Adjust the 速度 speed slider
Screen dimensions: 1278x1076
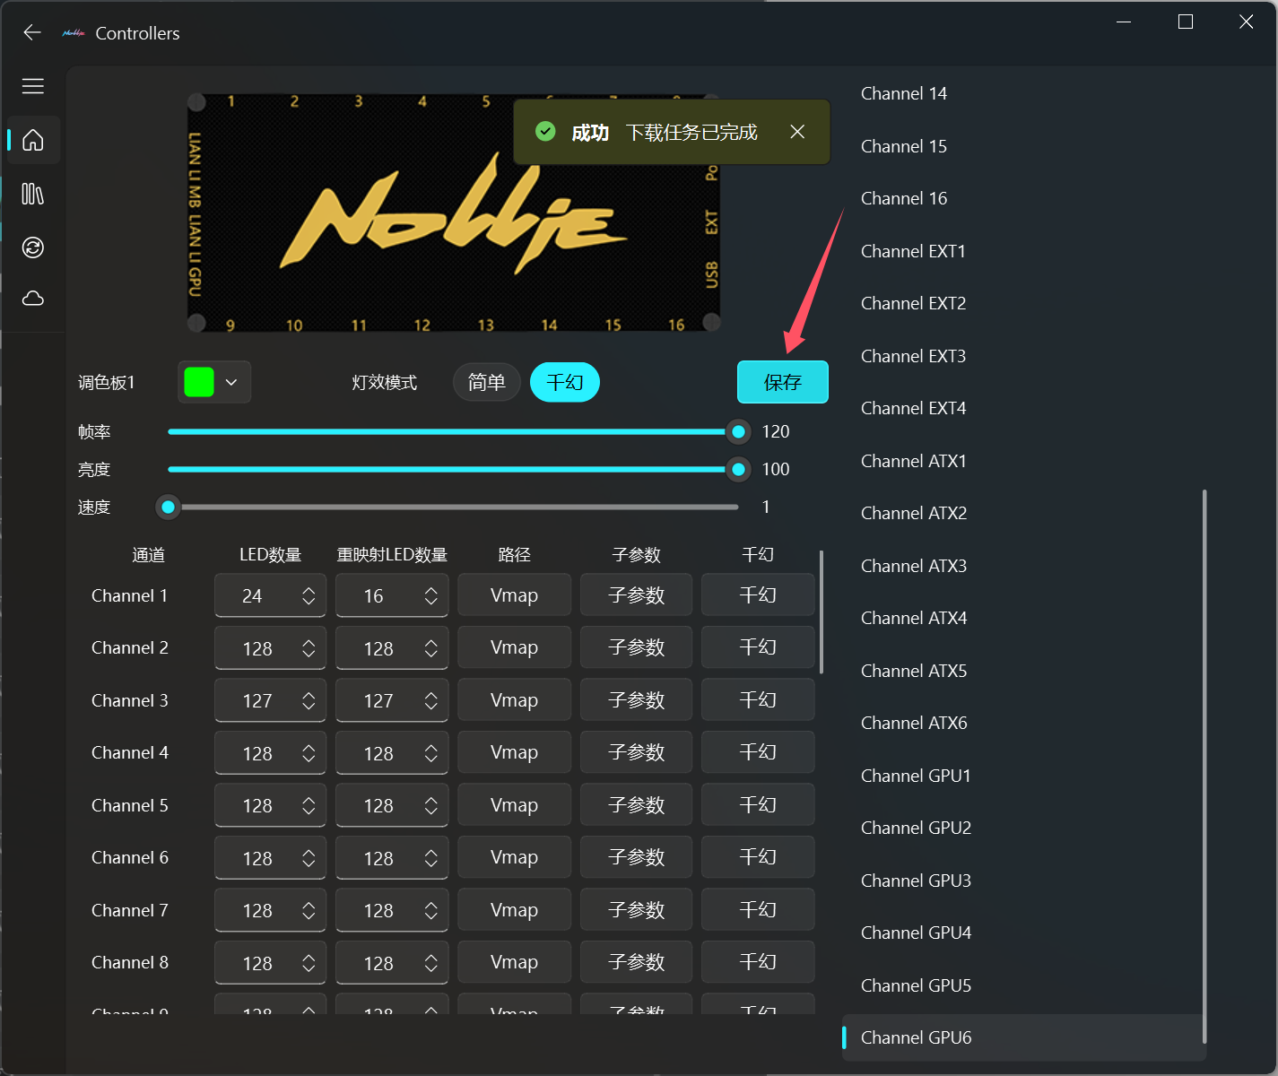click(447, 508)
